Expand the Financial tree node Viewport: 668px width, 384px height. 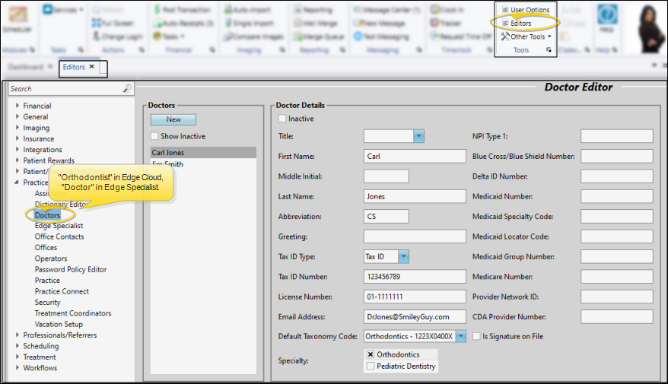tap(17, 106)
